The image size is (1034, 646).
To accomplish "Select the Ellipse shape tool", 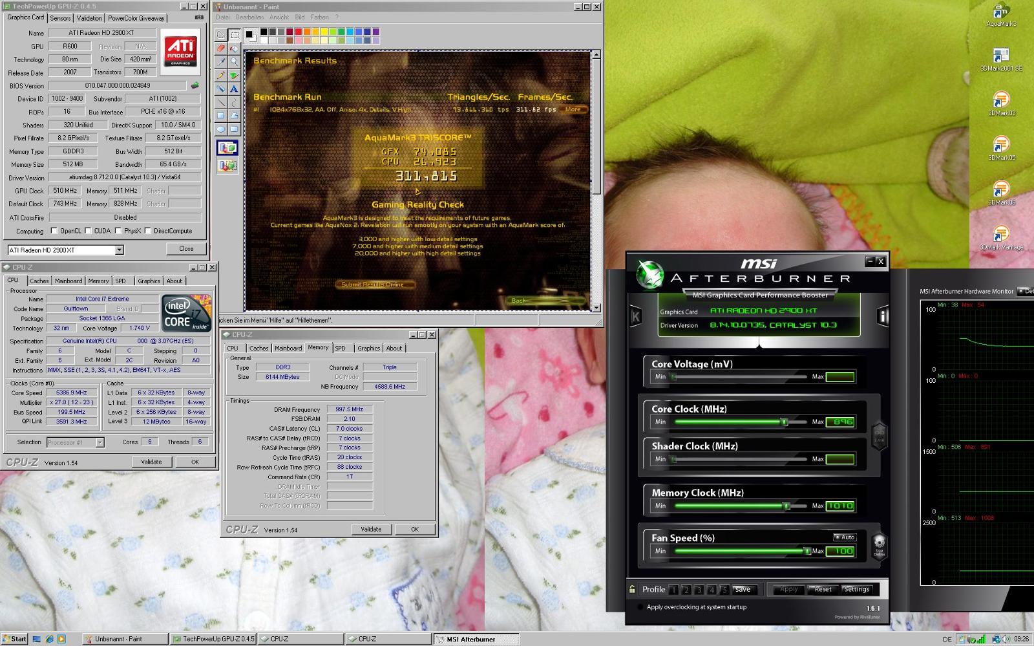I will [221, 129].
